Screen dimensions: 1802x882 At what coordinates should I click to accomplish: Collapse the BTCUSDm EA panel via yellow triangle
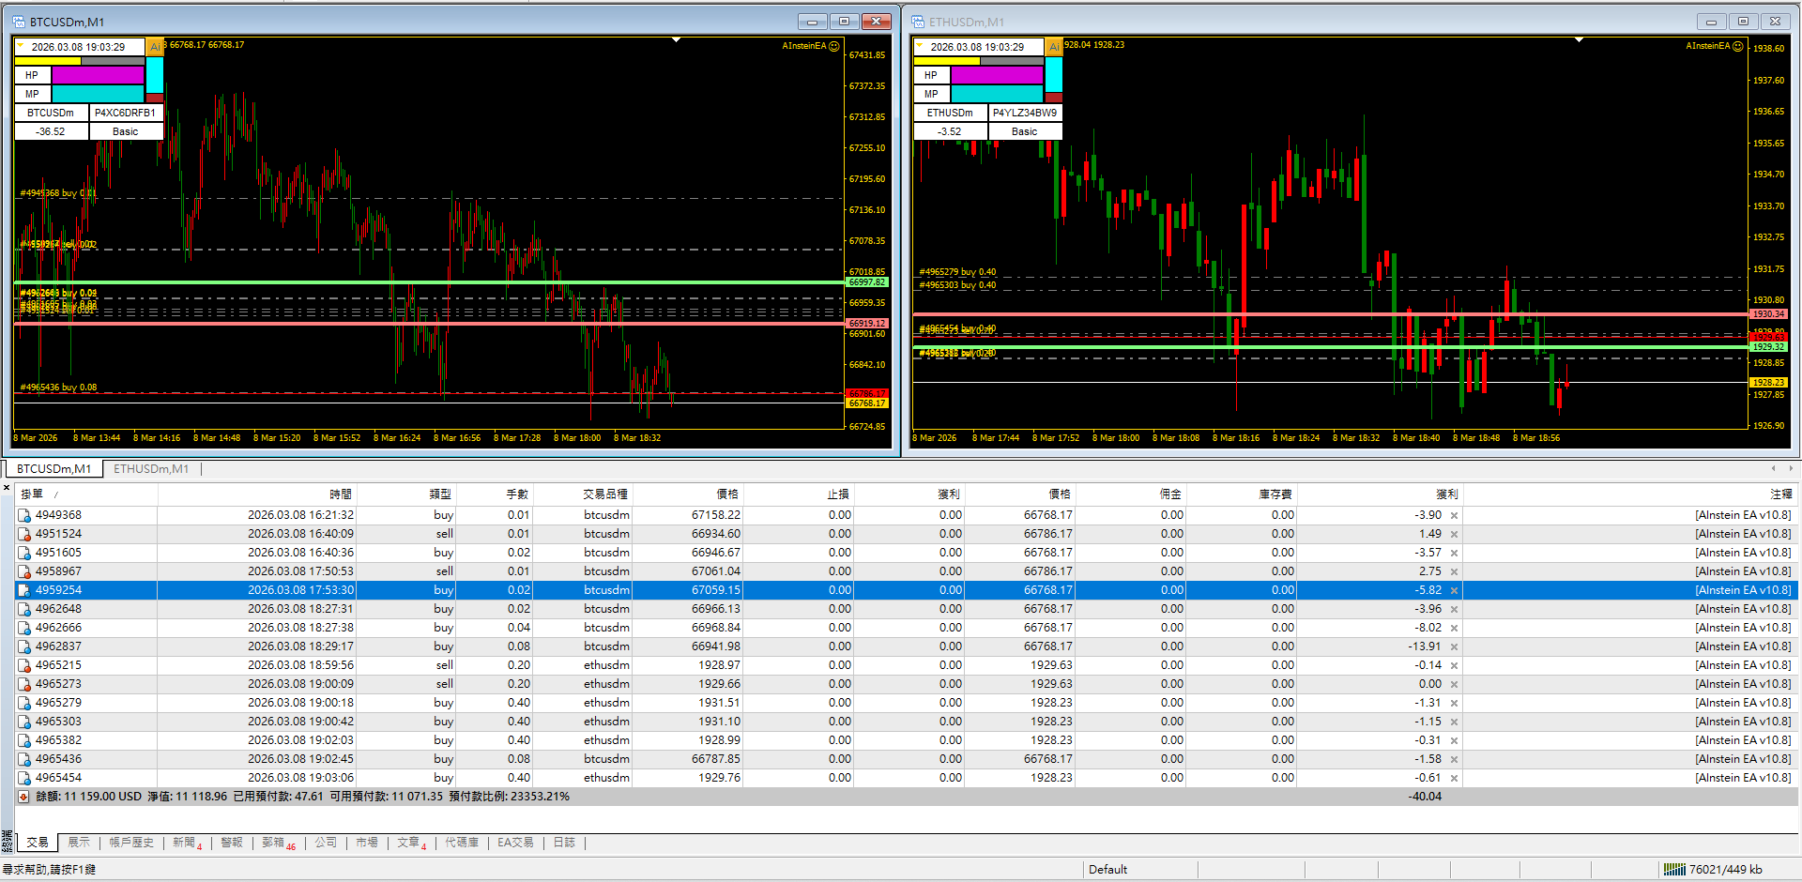tap(21, 43)
